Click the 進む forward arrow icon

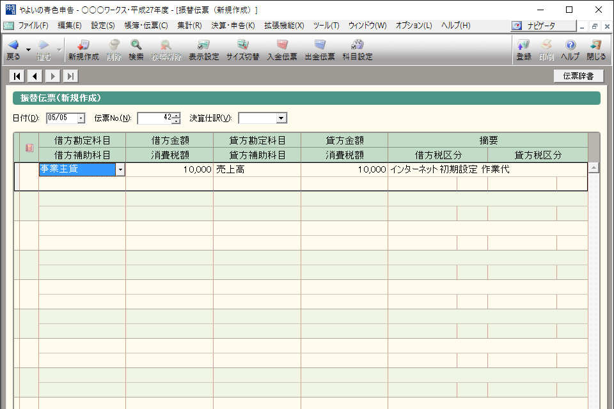click(44, 50)
